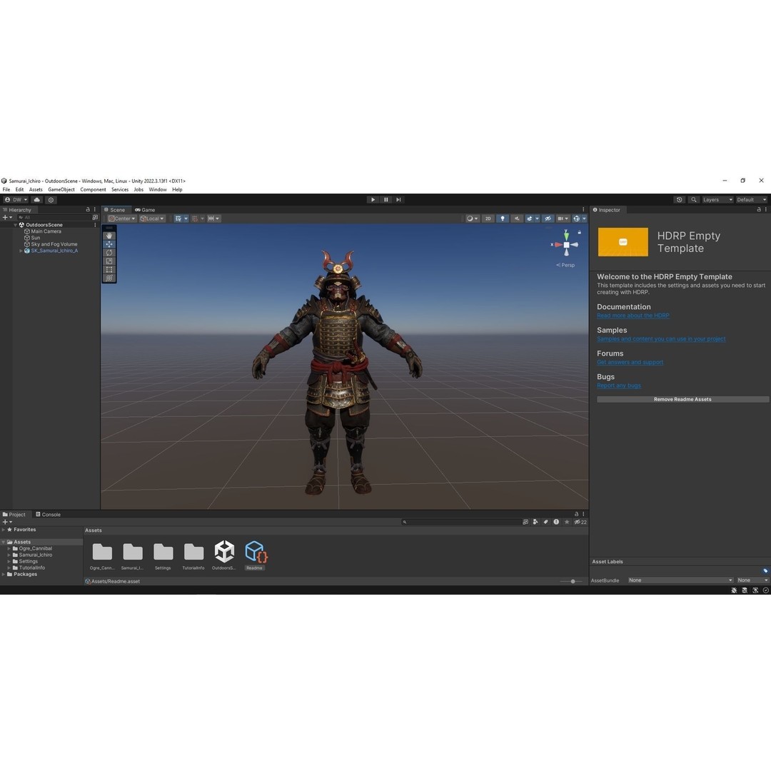The image size is (771, 771).
Task: Click the status bar activity checkmark icon
Action: (765, 590)
